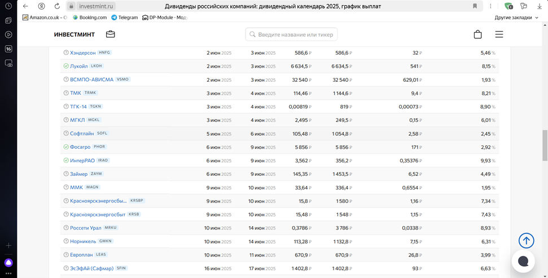Click green check icon beside ИнтерРАО
The image size is (548, 278).
point(65,160)
